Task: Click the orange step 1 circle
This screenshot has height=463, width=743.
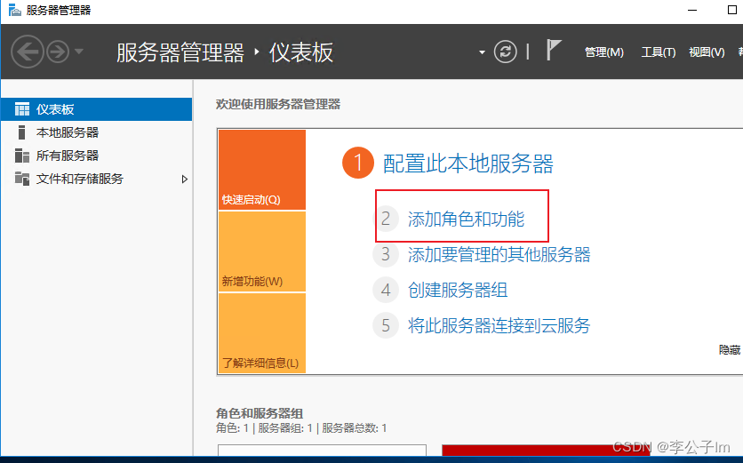Action: [358, 163]
